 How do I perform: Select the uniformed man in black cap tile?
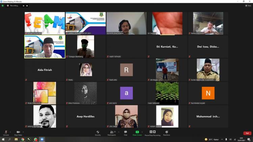[x=208, y=70]
